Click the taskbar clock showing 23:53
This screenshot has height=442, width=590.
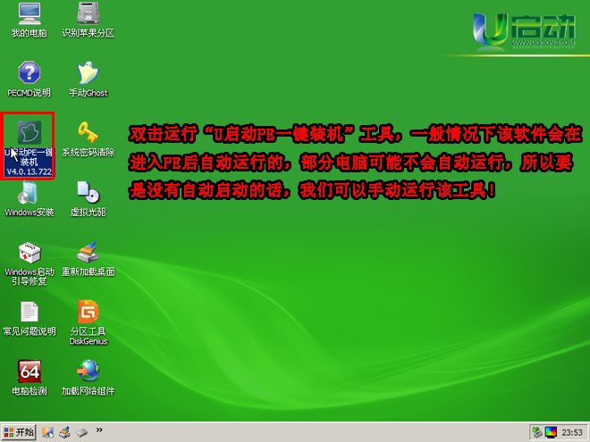(x=571, y=432)
